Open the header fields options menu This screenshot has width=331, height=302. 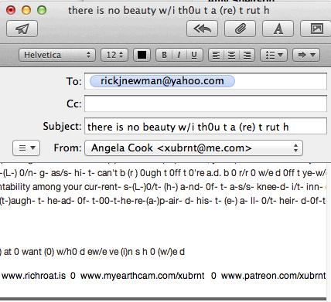pos(26,148)
